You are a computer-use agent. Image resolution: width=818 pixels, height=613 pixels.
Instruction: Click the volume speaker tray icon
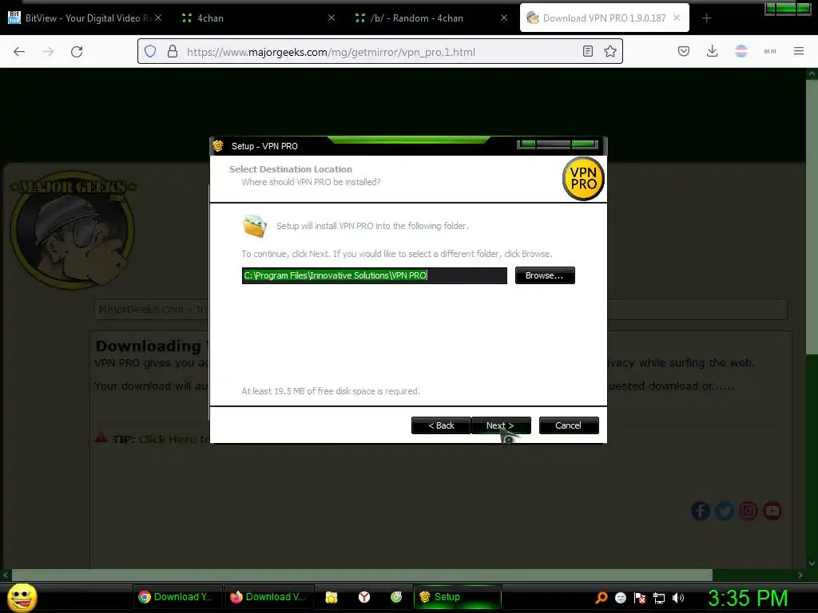click(678, 598)
